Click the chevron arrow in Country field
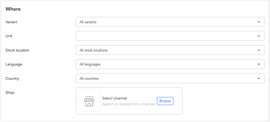This screenshot has width=270, height=122. [258, 78]
